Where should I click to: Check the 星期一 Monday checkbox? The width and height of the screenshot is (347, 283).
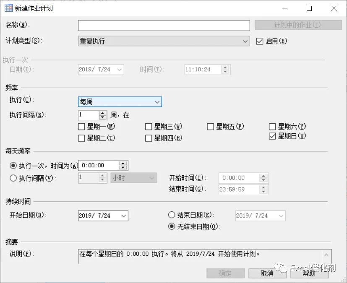81,127
